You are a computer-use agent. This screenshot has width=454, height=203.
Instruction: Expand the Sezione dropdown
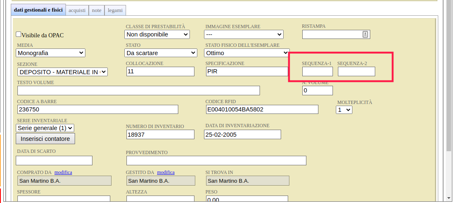point(62,72)
